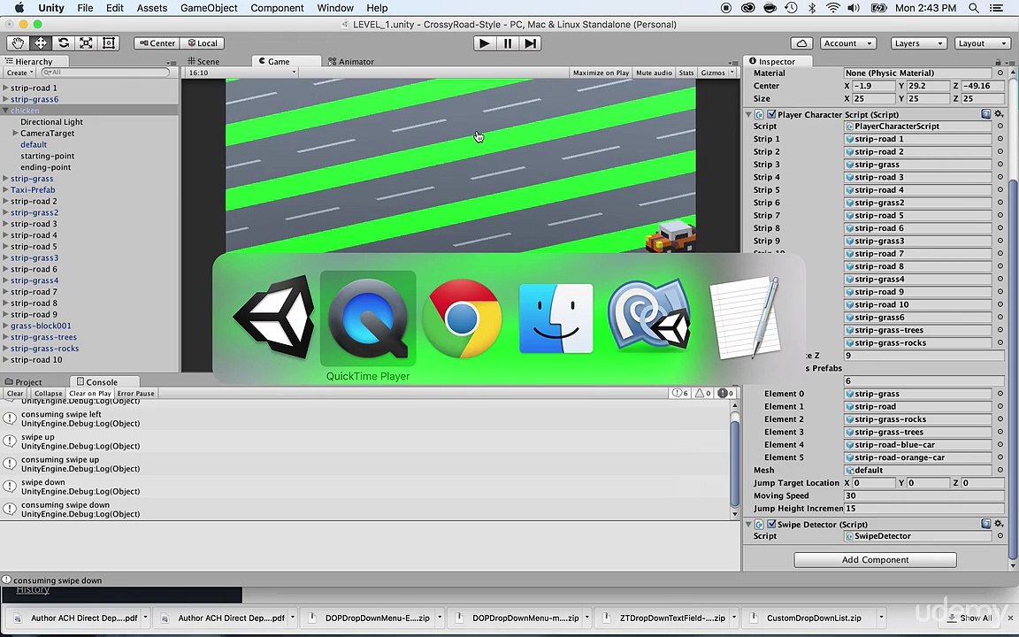The image size is (1019, 637).
Task: Toggle Player Character Script enabled checkbox
Action: pos(771,114)
